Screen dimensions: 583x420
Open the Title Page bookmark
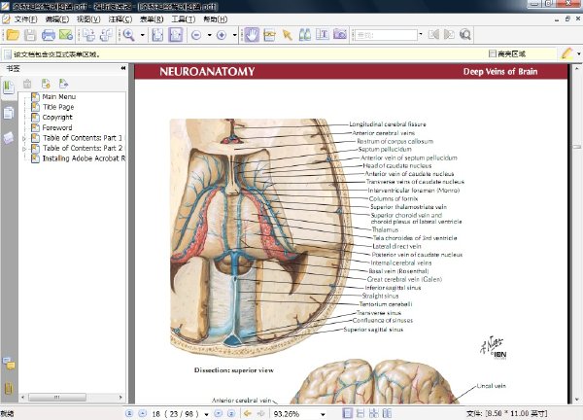pos(58,107)
